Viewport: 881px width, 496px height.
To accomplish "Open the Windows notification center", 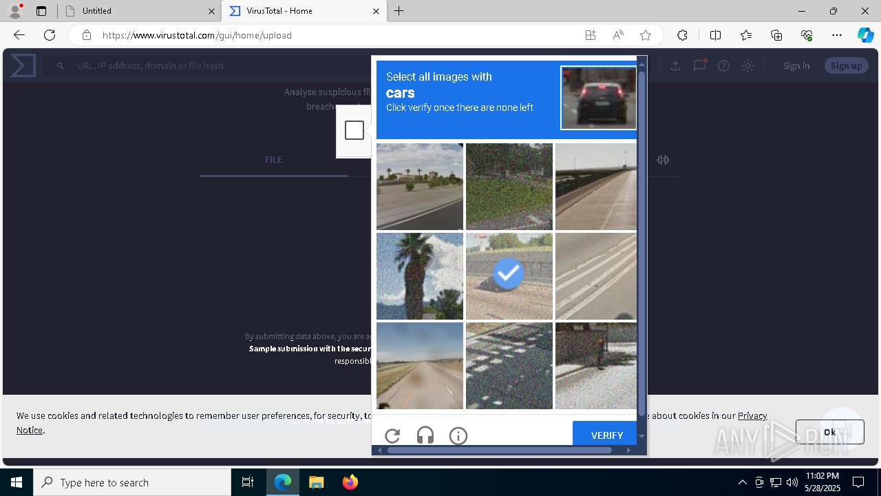I will (858, 482).
